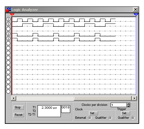Click the External clock indicator
This screenshot has width=144, height=129.
coord(90,118)
